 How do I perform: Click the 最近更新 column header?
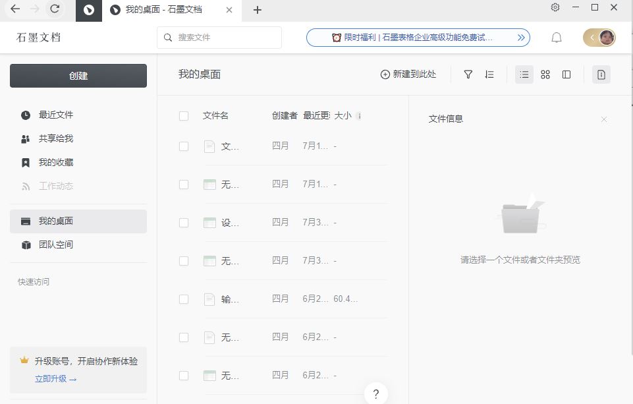[x=316, y=115]
